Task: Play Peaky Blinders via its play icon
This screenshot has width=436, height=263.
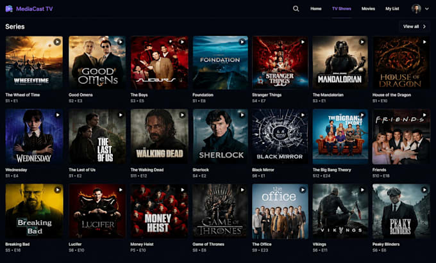Action: point(424,190)
